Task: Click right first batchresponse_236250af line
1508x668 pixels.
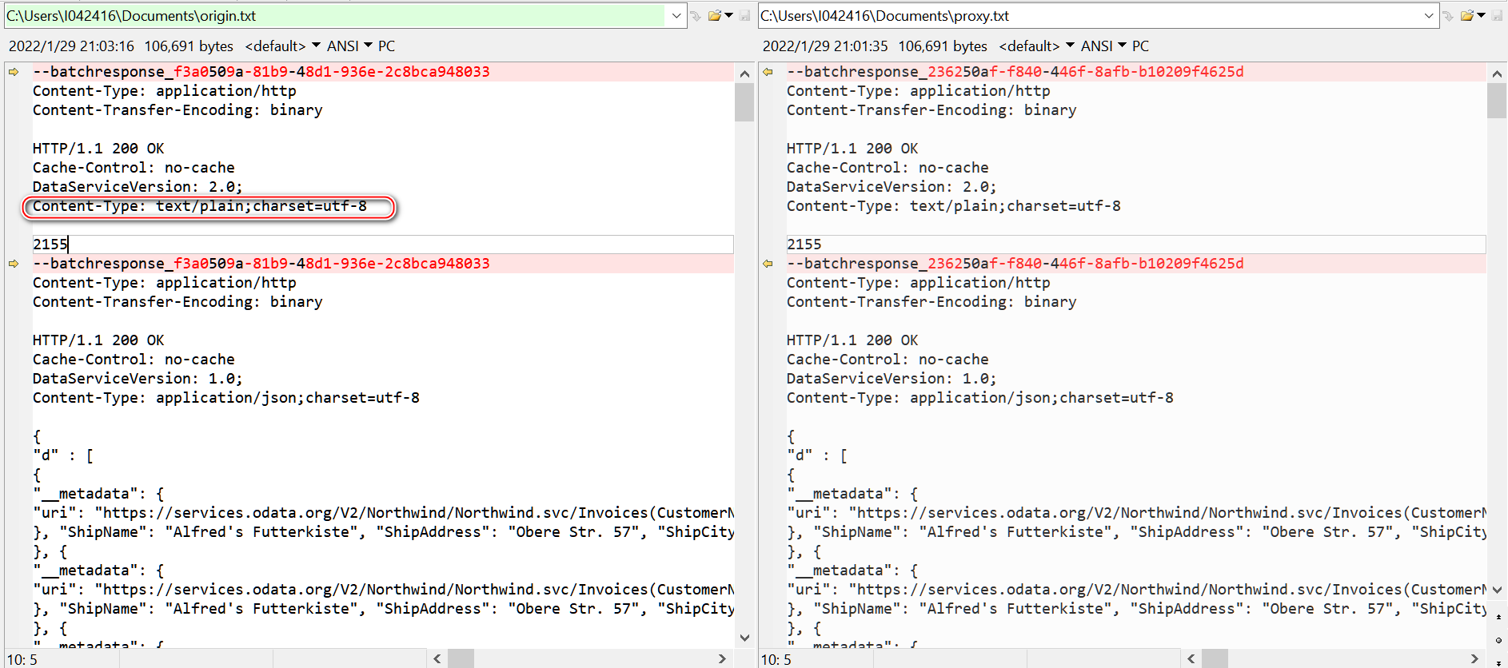Action: (x=1015, y=72)
